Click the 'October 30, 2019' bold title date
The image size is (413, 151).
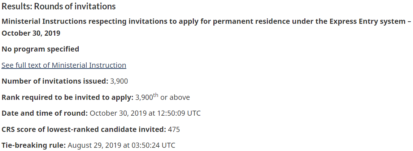click(x=31, y=34)
